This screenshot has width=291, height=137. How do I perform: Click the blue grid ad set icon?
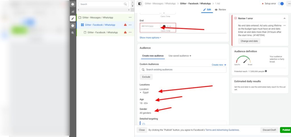(82, 25)
